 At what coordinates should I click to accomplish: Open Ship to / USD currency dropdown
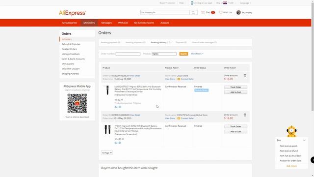click(x=226, y=3)
